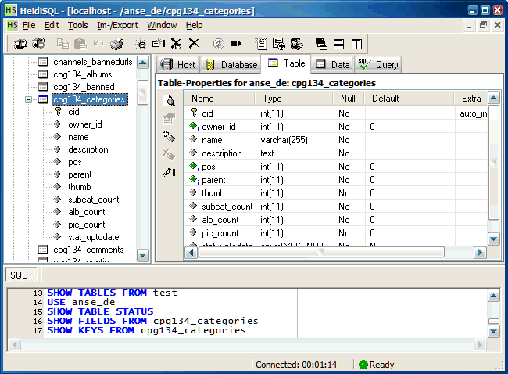Click the Refresh icon in the toolbar
The width and height of the screenshot is (508, 374).
pyautogui.click(x=219, y=44)
